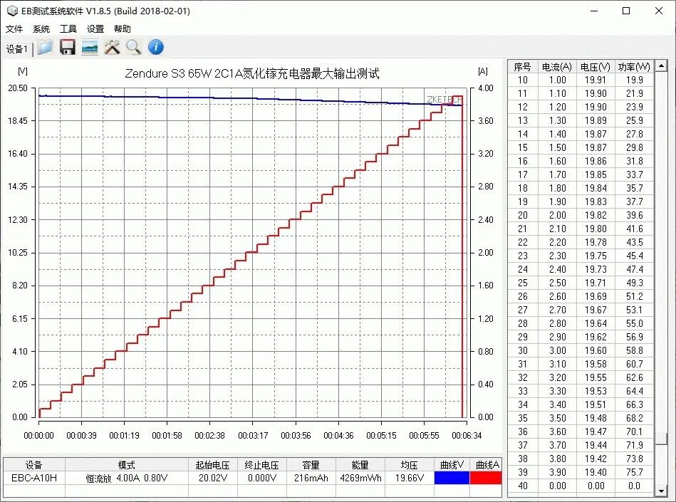Select row 40 with zero values
Image resolution: width=676 pixels, height=502 pixels.
tap(581, 486)
